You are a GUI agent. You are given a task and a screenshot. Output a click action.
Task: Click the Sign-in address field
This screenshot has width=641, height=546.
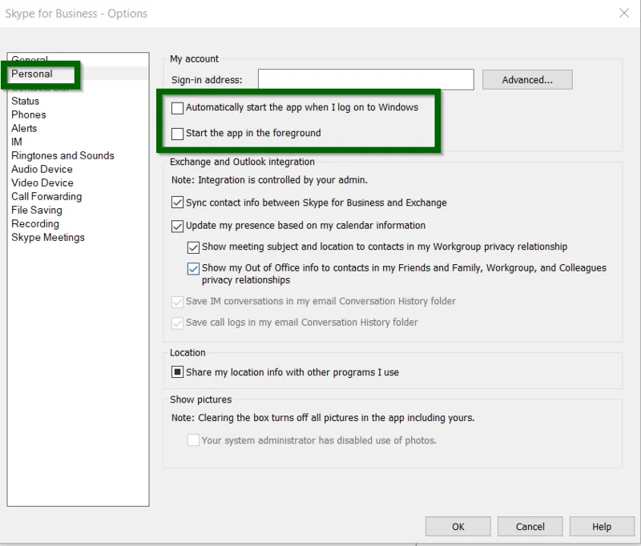tap(366, 79)
